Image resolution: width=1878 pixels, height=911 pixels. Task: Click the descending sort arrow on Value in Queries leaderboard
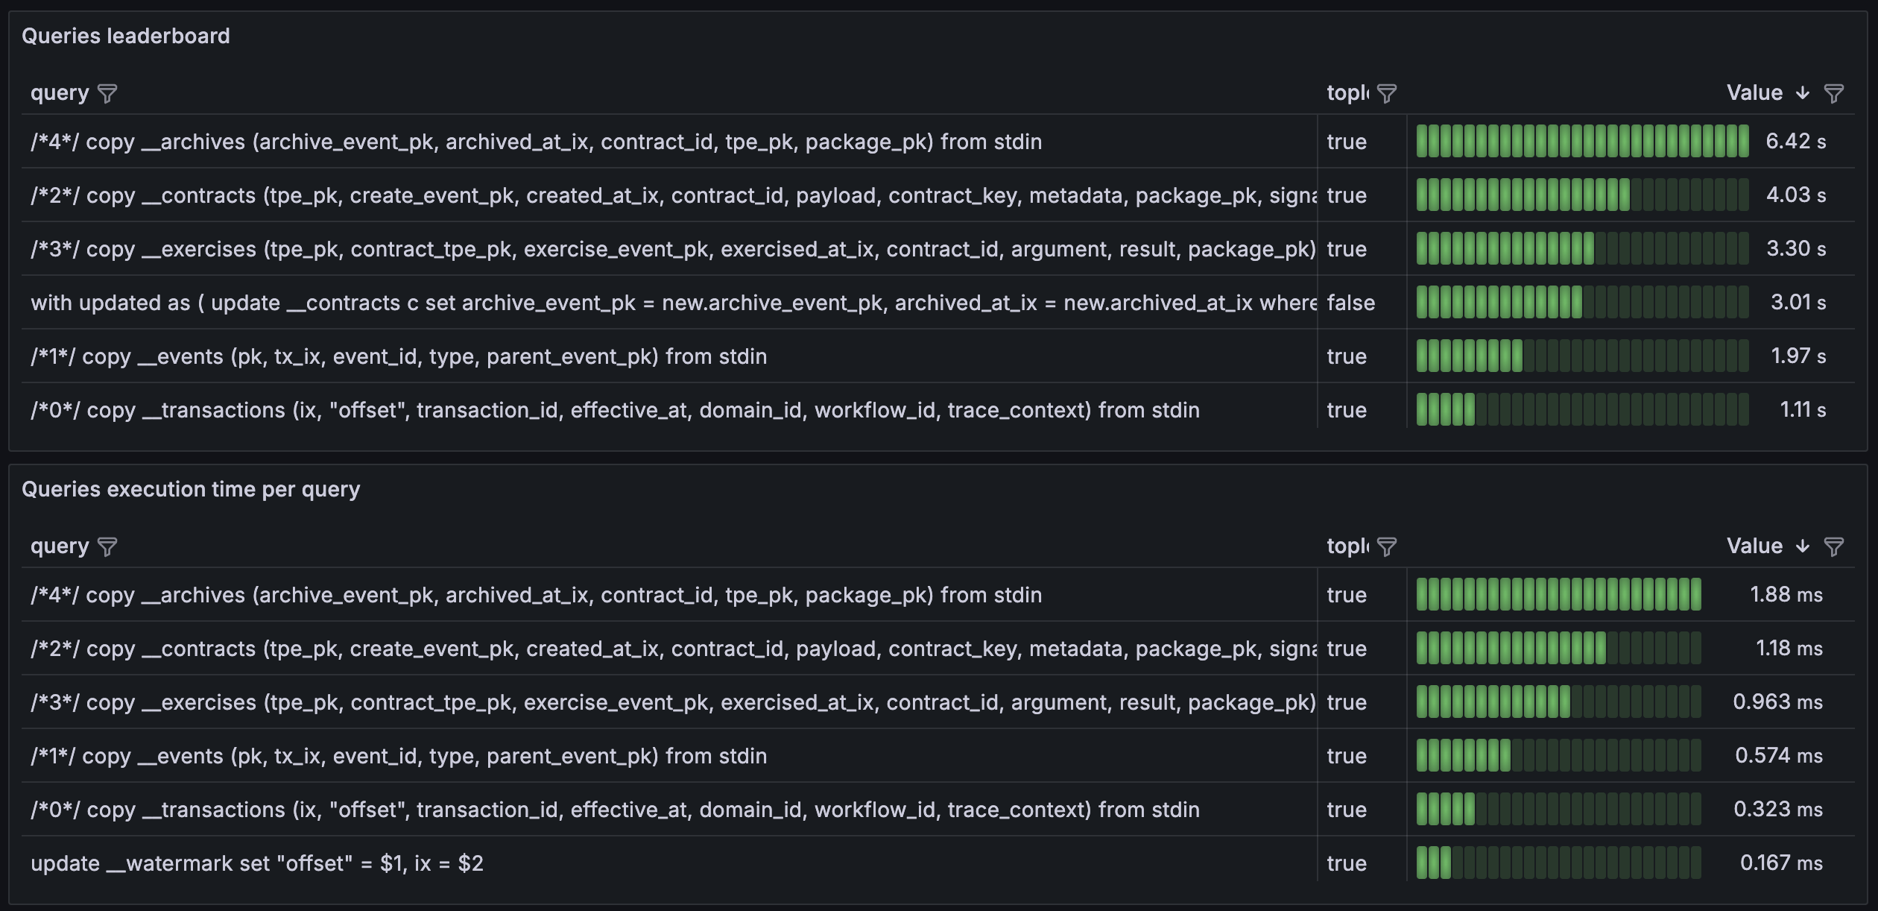[x=1803, y=94]
